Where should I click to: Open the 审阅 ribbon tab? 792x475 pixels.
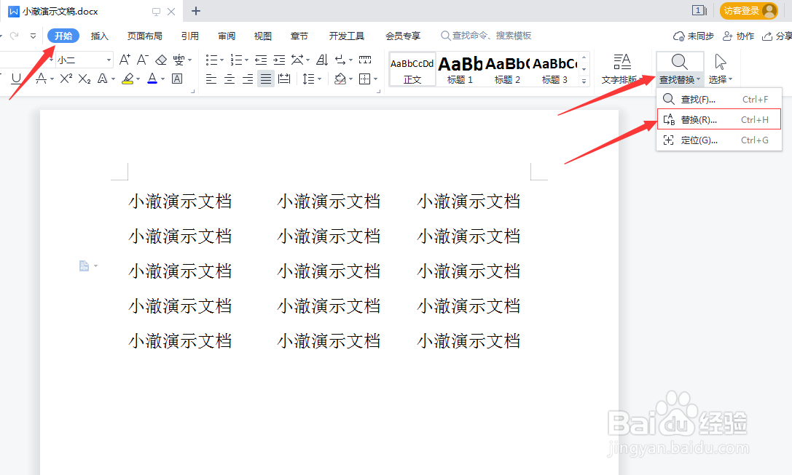227,35
